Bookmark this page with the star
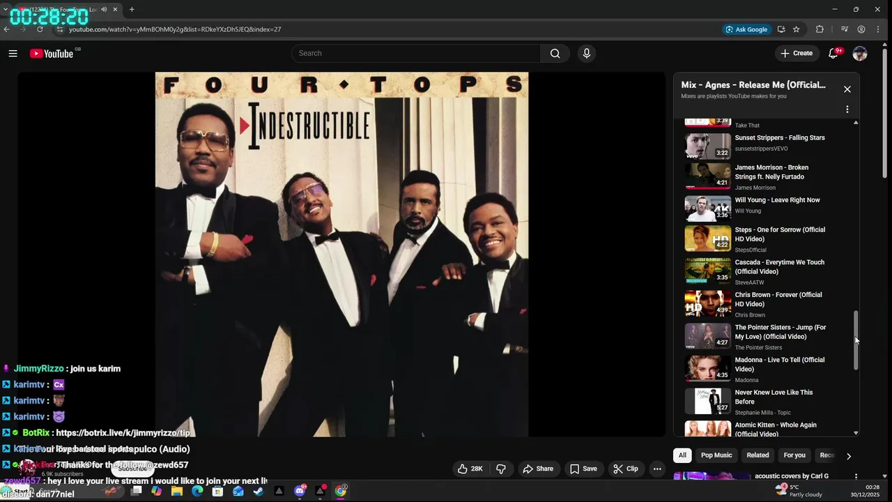This screenshot has width=892, height=502. tap(797, 29)
